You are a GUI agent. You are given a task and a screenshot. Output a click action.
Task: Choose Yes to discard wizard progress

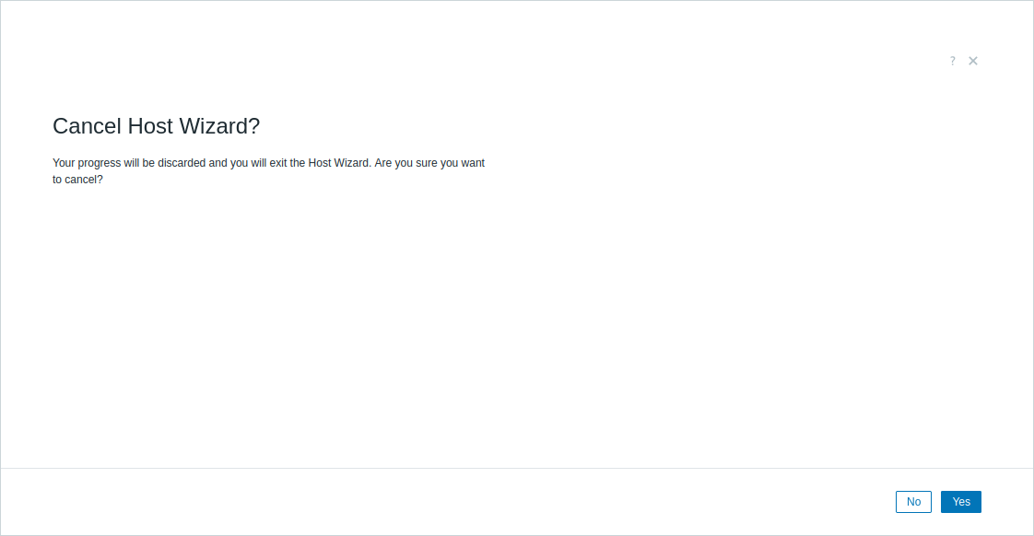point(961,502)
